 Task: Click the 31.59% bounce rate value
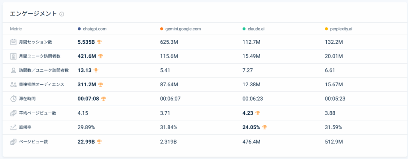pos(333,127)
